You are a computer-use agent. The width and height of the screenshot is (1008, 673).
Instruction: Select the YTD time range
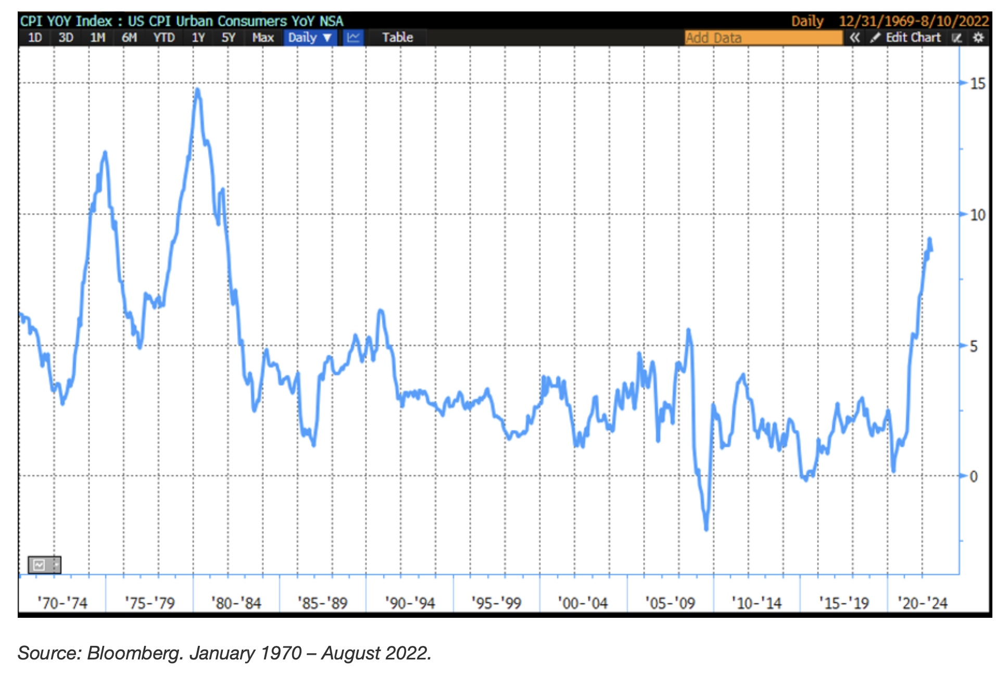click(163, 38)
